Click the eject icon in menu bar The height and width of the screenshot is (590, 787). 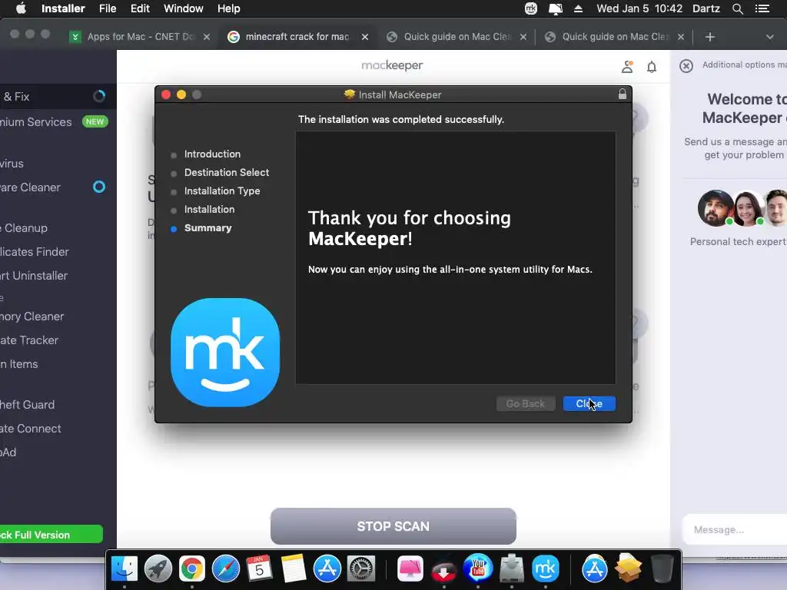click(x=578, y=8)
